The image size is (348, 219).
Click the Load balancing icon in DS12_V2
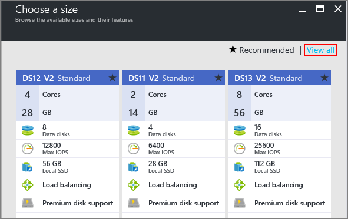click(28, 185)
